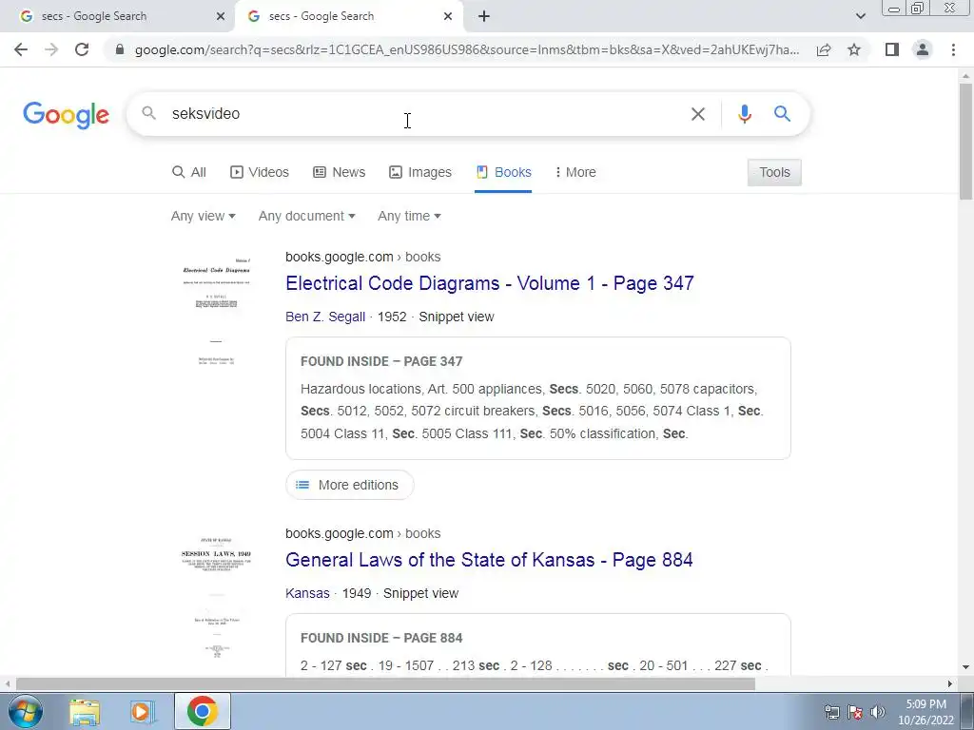
Task: Open the browser side panel
Action: pos(892,49)
